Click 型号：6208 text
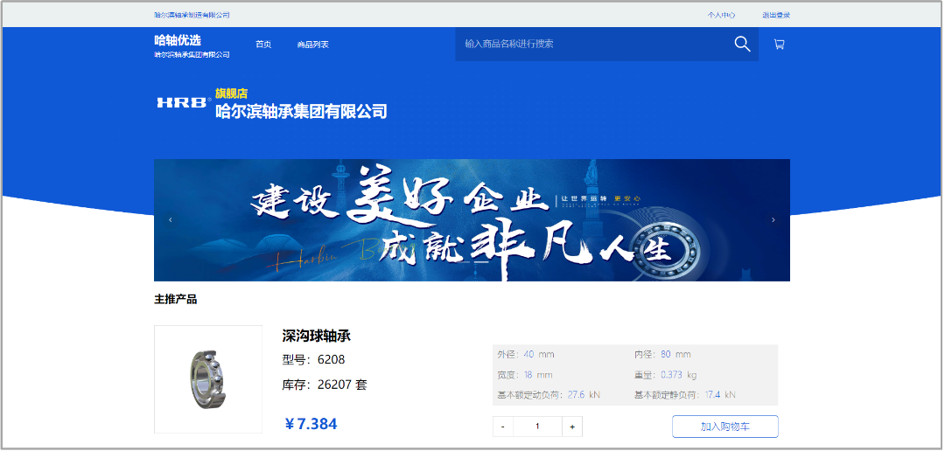 (313, 360)
